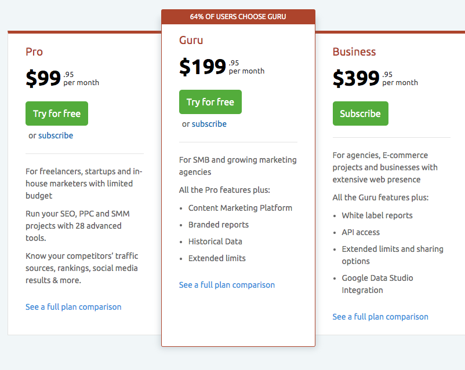The image size is (465, 370).
Task: See full plan comparison in Pro card
Action: 74,307
